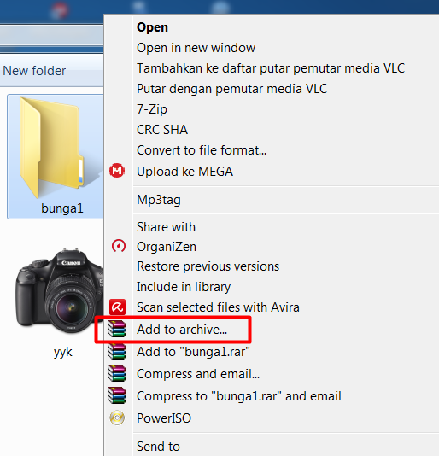The image size is (439, 456).
Task: Click WinRAR icon beside Add to archive
Action: (x=117, y=330)
